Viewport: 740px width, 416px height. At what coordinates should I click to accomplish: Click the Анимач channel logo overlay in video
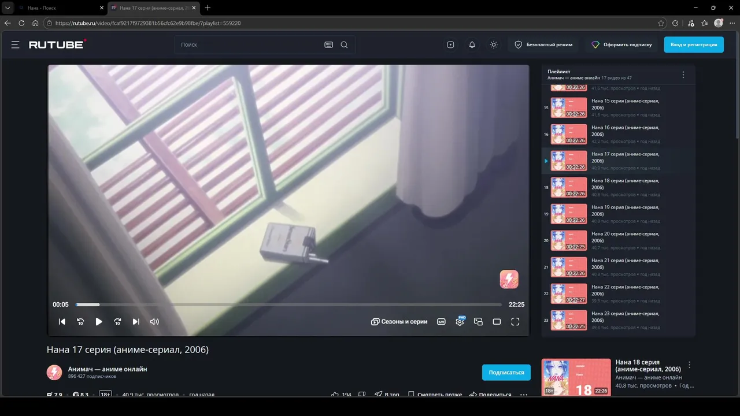point(509,279)
